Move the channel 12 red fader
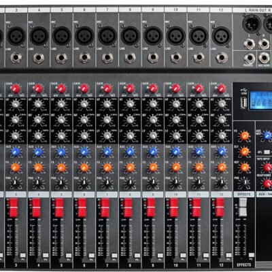 pos(220,207)
